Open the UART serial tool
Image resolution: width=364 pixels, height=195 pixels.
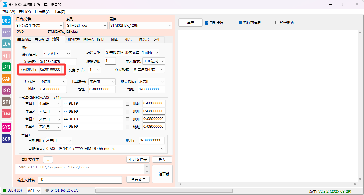[x=6, y=67]
